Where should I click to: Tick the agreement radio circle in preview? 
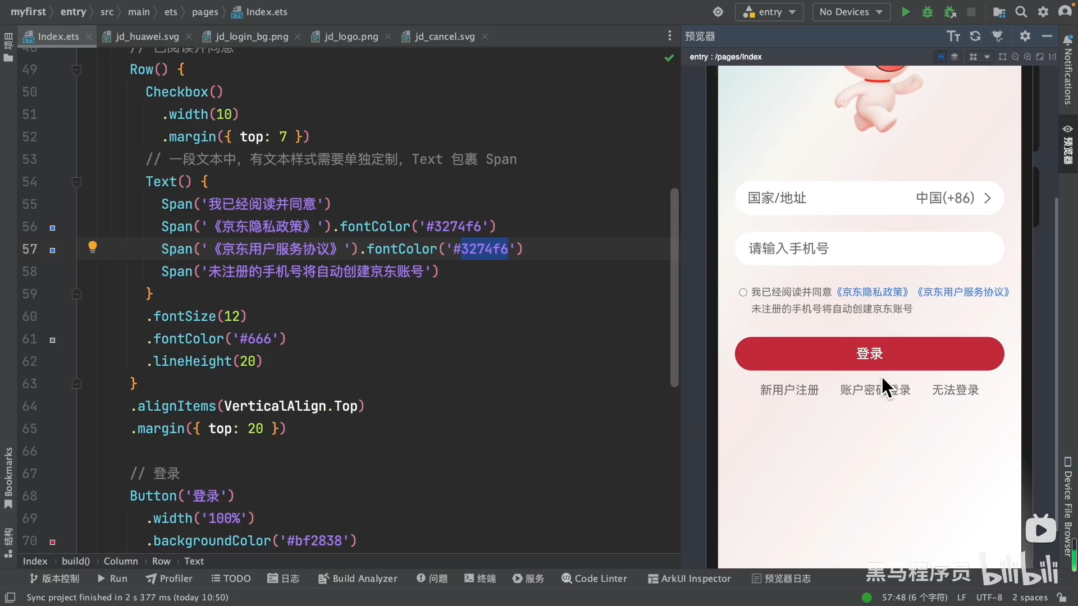pos(743,292)
